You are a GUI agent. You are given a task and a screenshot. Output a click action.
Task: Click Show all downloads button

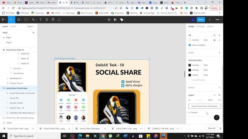coord(212,129)
